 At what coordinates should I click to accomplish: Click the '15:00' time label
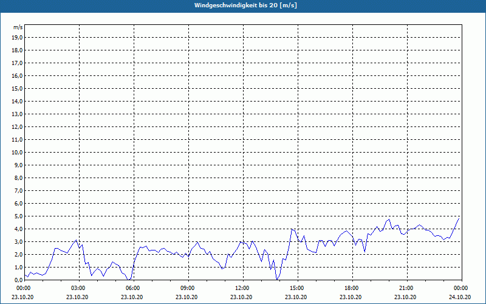coord(297,288)
